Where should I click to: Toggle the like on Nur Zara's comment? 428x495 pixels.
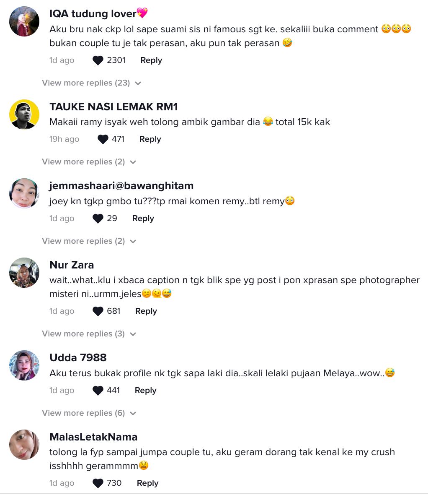pyautogui.click(x=98, y=311)
